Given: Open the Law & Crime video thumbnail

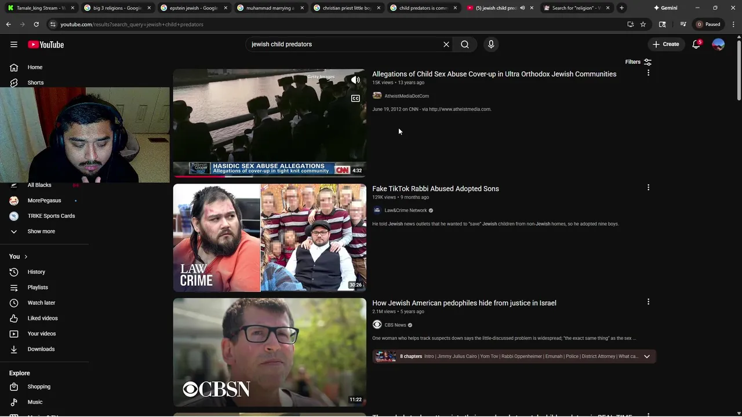Looking at the screenshot, I should point(270,237).
